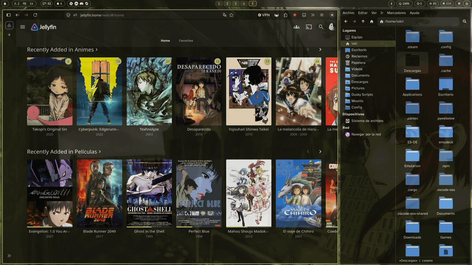The image size is (472, 265).
Task: Toggle the browser sidebar panel icon
Action: pyautogui.click(x=9, y=15)
